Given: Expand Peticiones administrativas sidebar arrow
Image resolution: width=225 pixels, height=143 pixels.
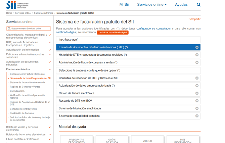Looking at the screenshot, I should pos(50,54).
